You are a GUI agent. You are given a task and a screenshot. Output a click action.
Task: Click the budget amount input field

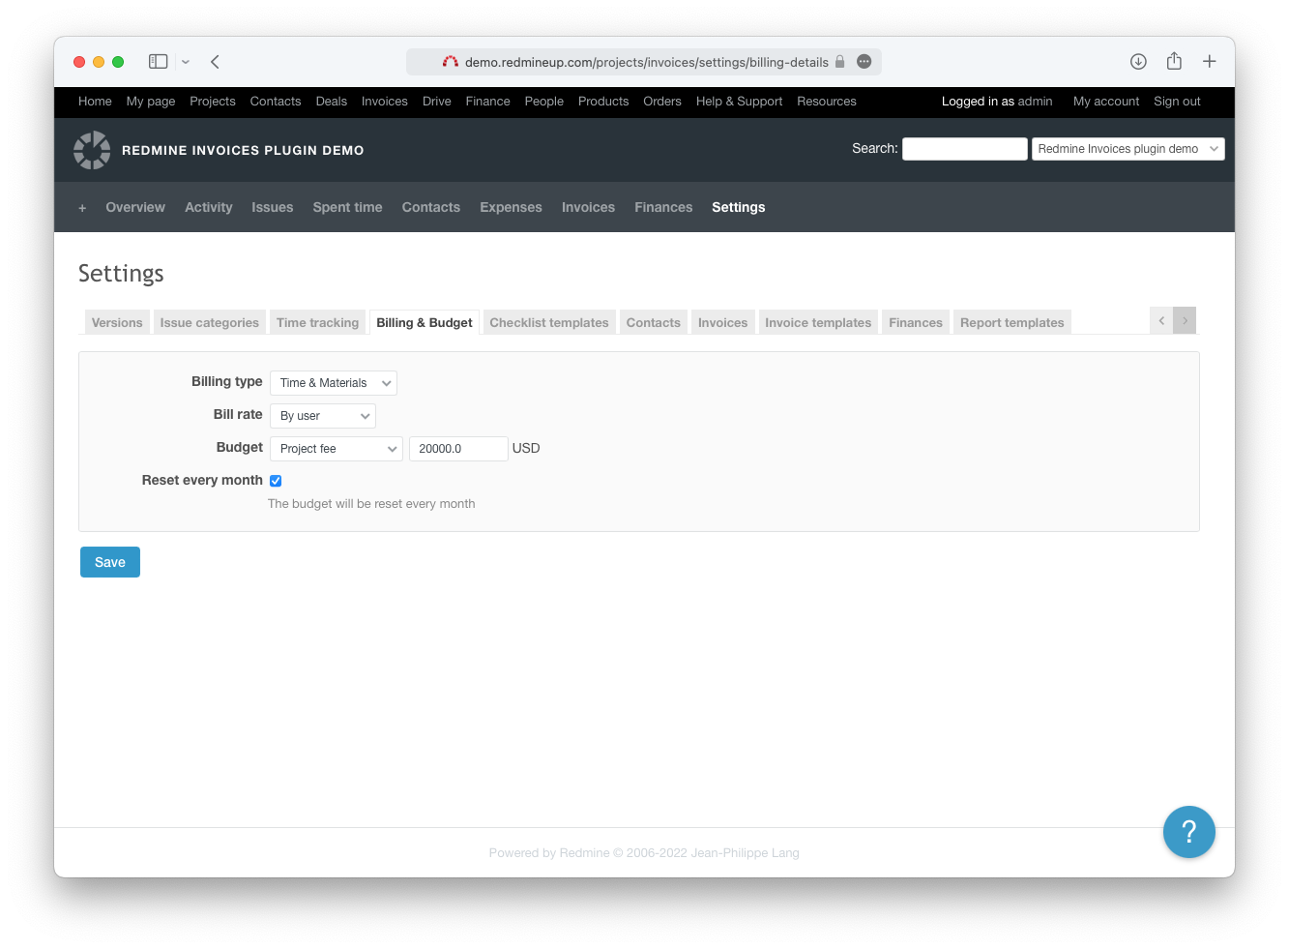click(x=458, y=449)
